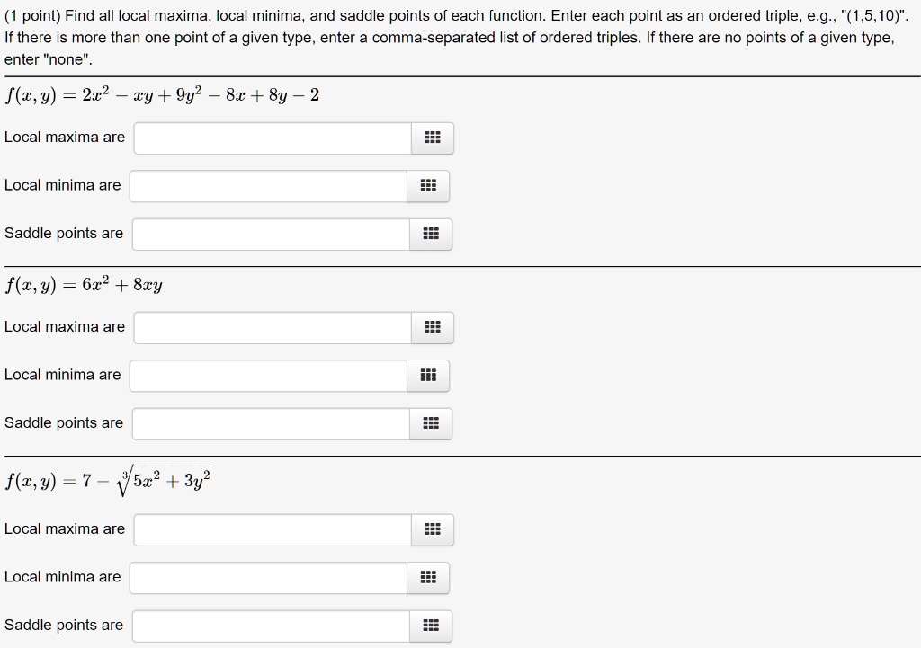Click the grid icon next to first saddle points field

(x=431, y=234)
